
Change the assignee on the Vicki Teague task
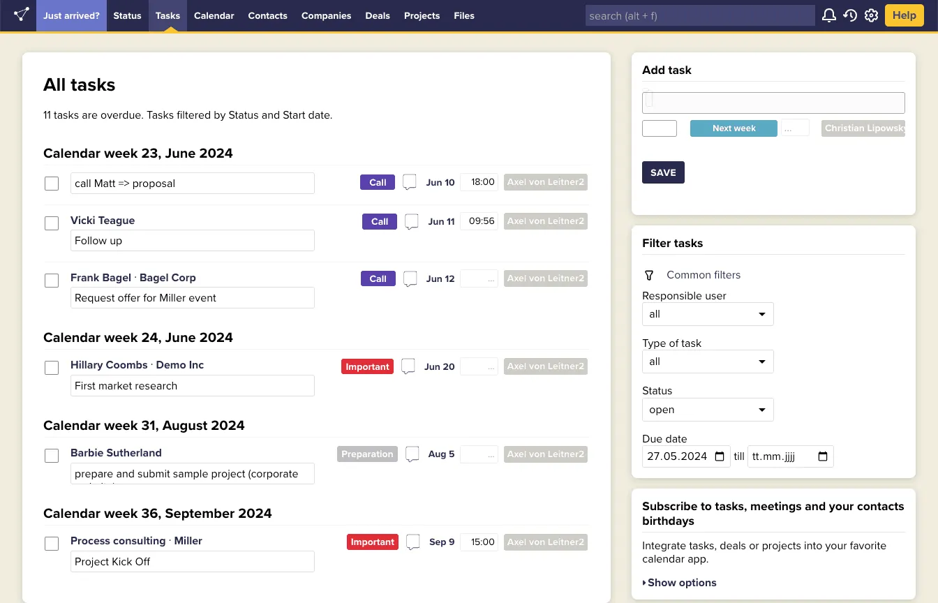coord(545,221)
